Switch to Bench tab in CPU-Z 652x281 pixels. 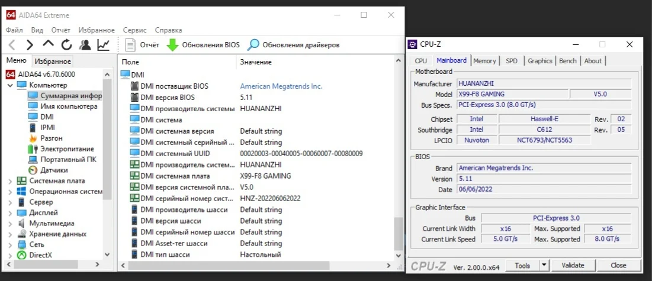[567, 61]
